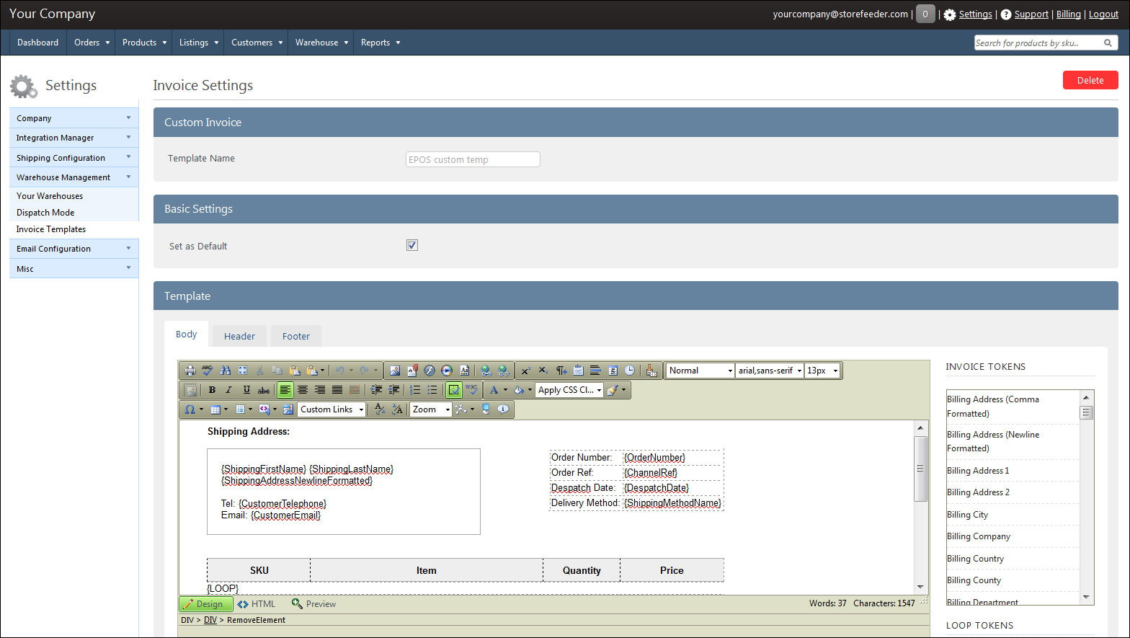Screen dimensions: 1130x638
Task: Expand the Company settings section
Action: pyautogui.click(x=74, y=118)
